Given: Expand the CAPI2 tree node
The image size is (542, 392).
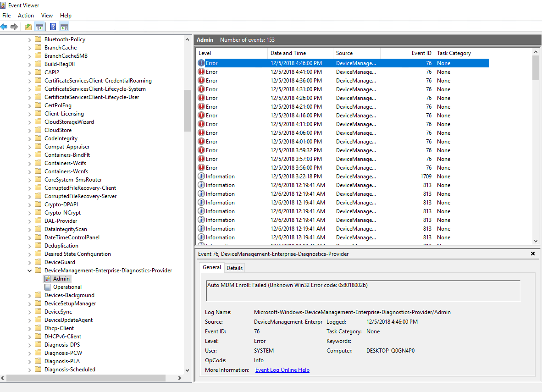Looking at the screenshot, I should tap(30, 72).
